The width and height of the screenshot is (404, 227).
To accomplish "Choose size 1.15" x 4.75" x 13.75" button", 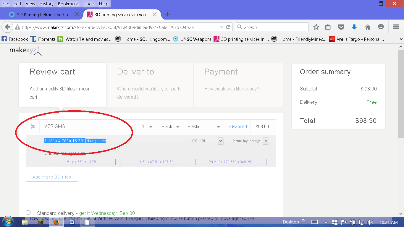I will pos(80,162).
